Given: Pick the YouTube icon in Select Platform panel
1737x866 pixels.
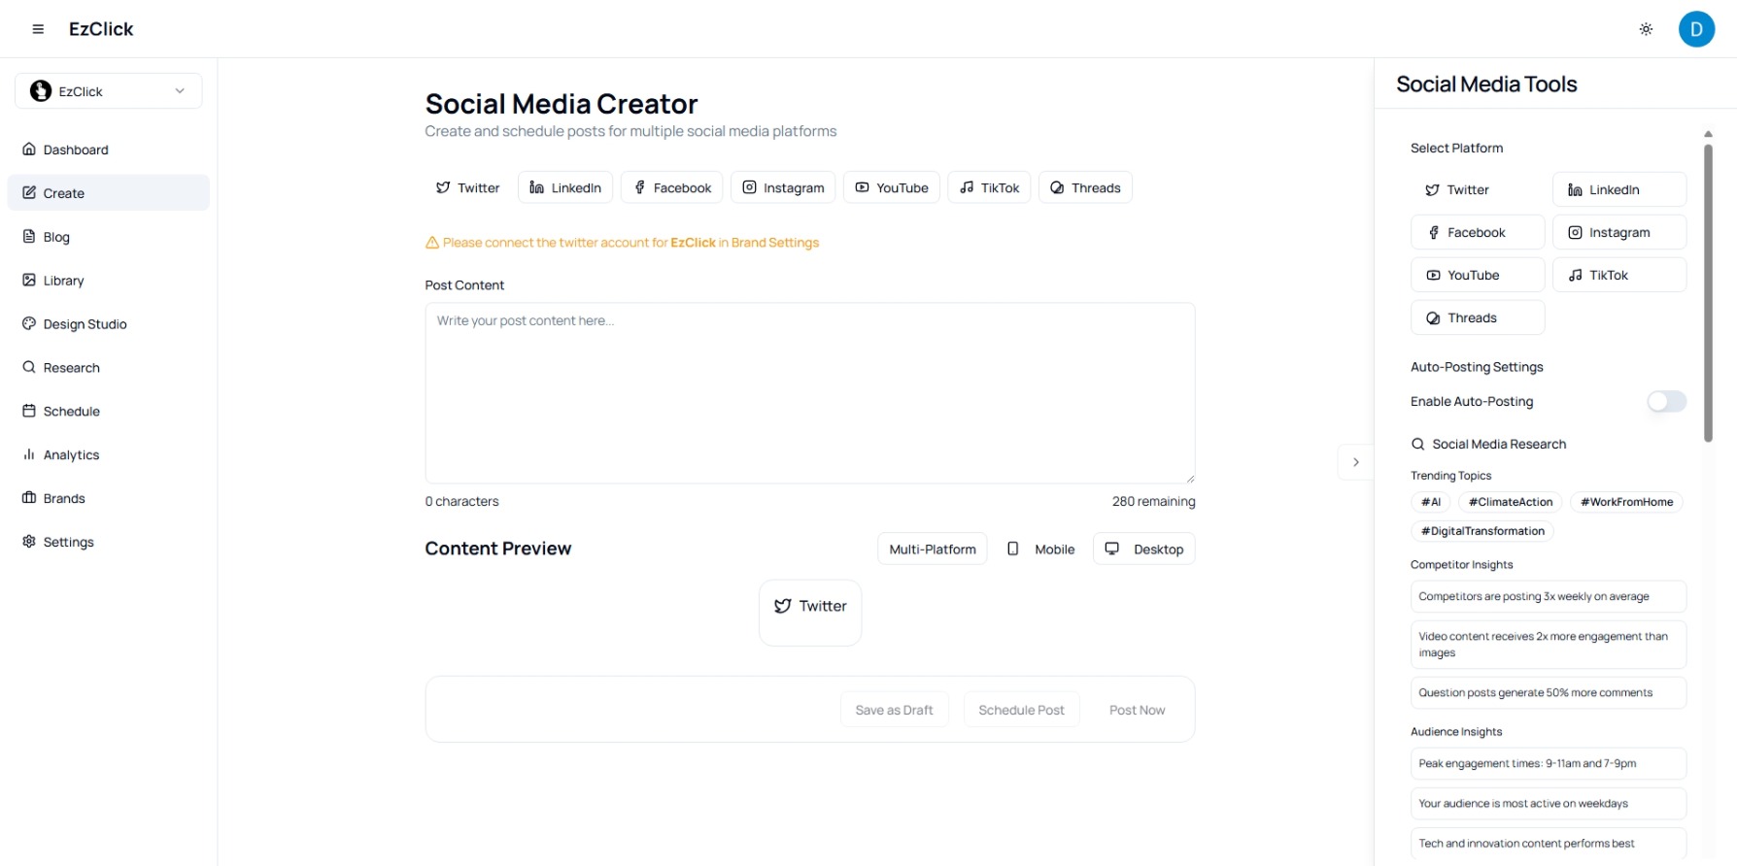Looking at the screenshot, I should tap(1433, 276).
